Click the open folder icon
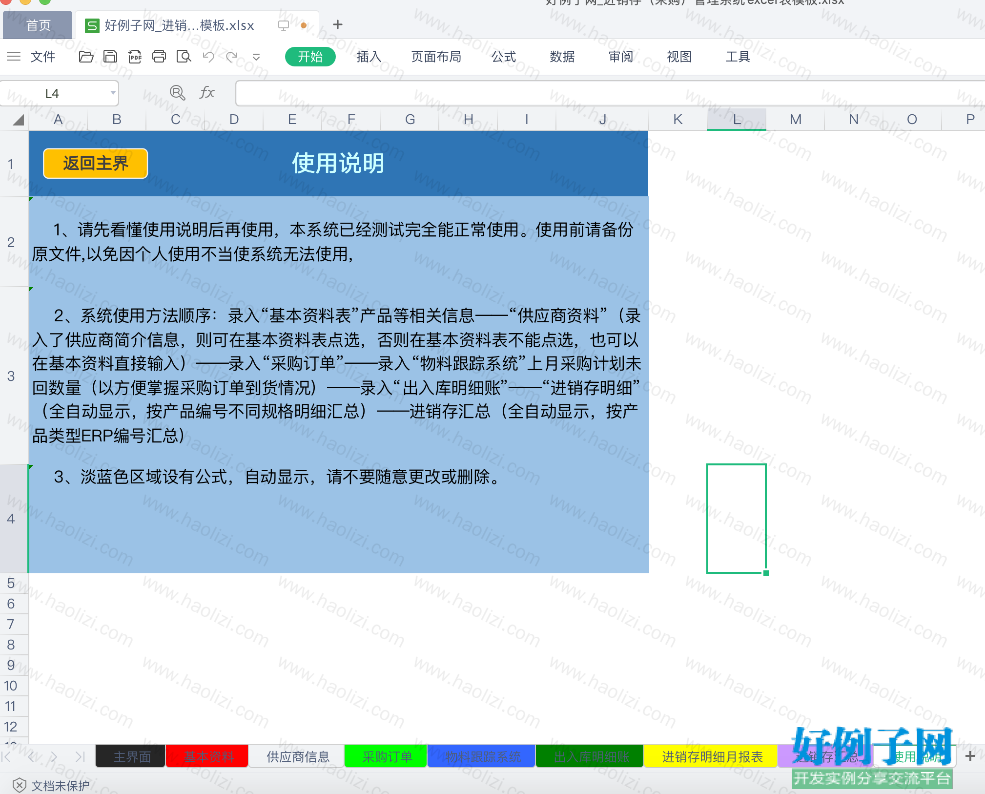985x794 pixels. click(86, 57)
